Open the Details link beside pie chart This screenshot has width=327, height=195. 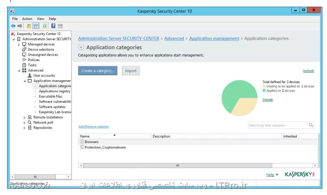tap(267, 100)
